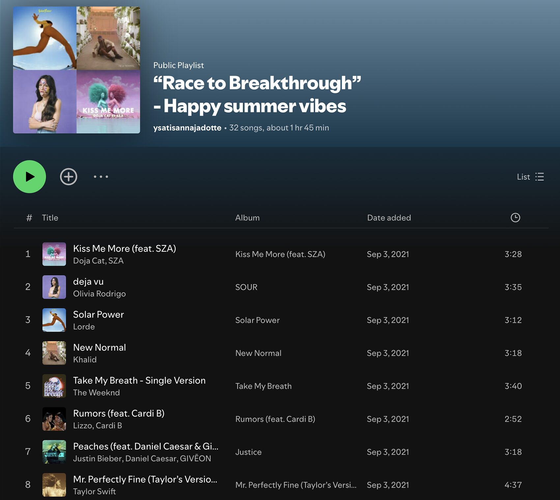The height and width of the screenshot is (500, 560).
Task: Open the List view options dropdown
Action: click(x=530, y=177)
